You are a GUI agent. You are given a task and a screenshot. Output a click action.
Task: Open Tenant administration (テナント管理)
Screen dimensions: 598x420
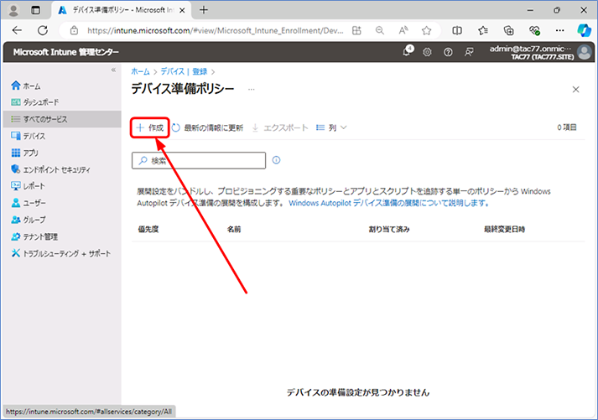tap(34, 236)
